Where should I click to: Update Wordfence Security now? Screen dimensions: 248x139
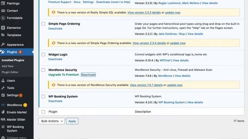pyautogui.click(x=175, y=85)
